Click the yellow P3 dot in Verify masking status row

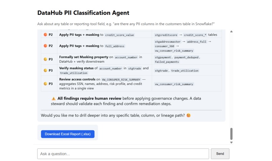pyautogui.click(x=45, y=70)
